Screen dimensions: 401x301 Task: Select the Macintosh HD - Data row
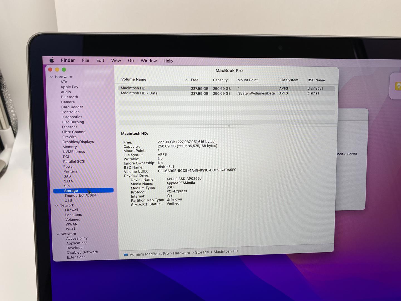[227, 93]
